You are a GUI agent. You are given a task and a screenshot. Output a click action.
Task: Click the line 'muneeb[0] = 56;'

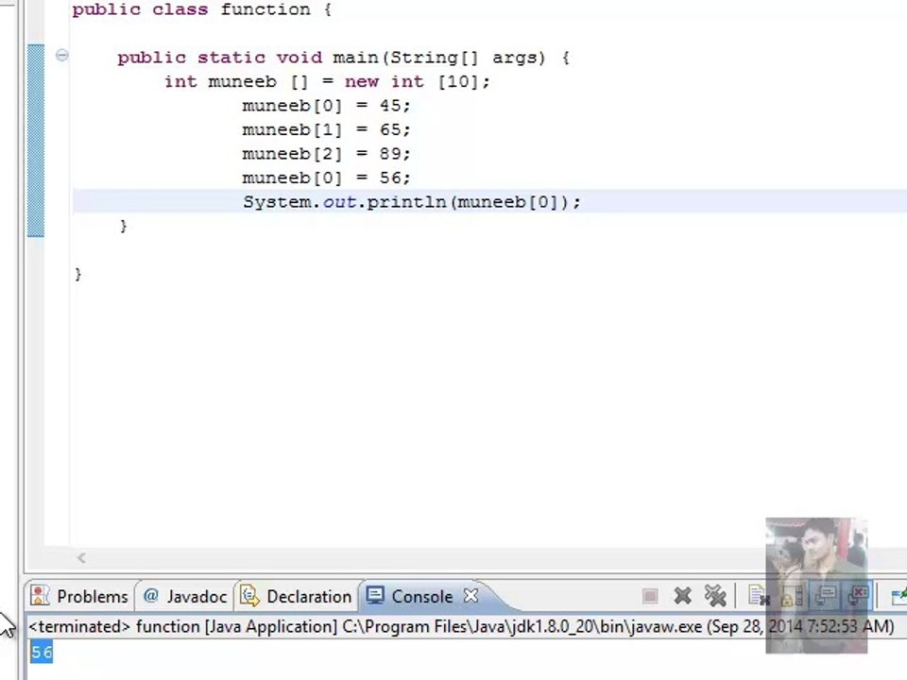point(326,178)
